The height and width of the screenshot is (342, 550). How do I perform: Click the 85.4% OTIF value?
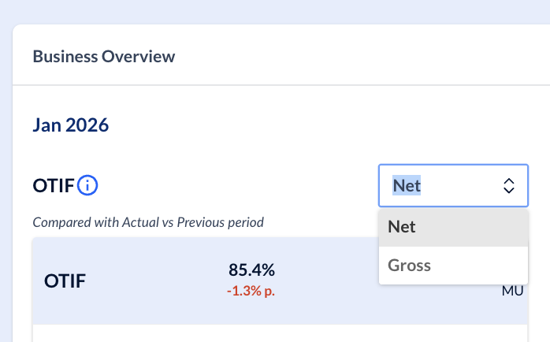pos(251,270)
